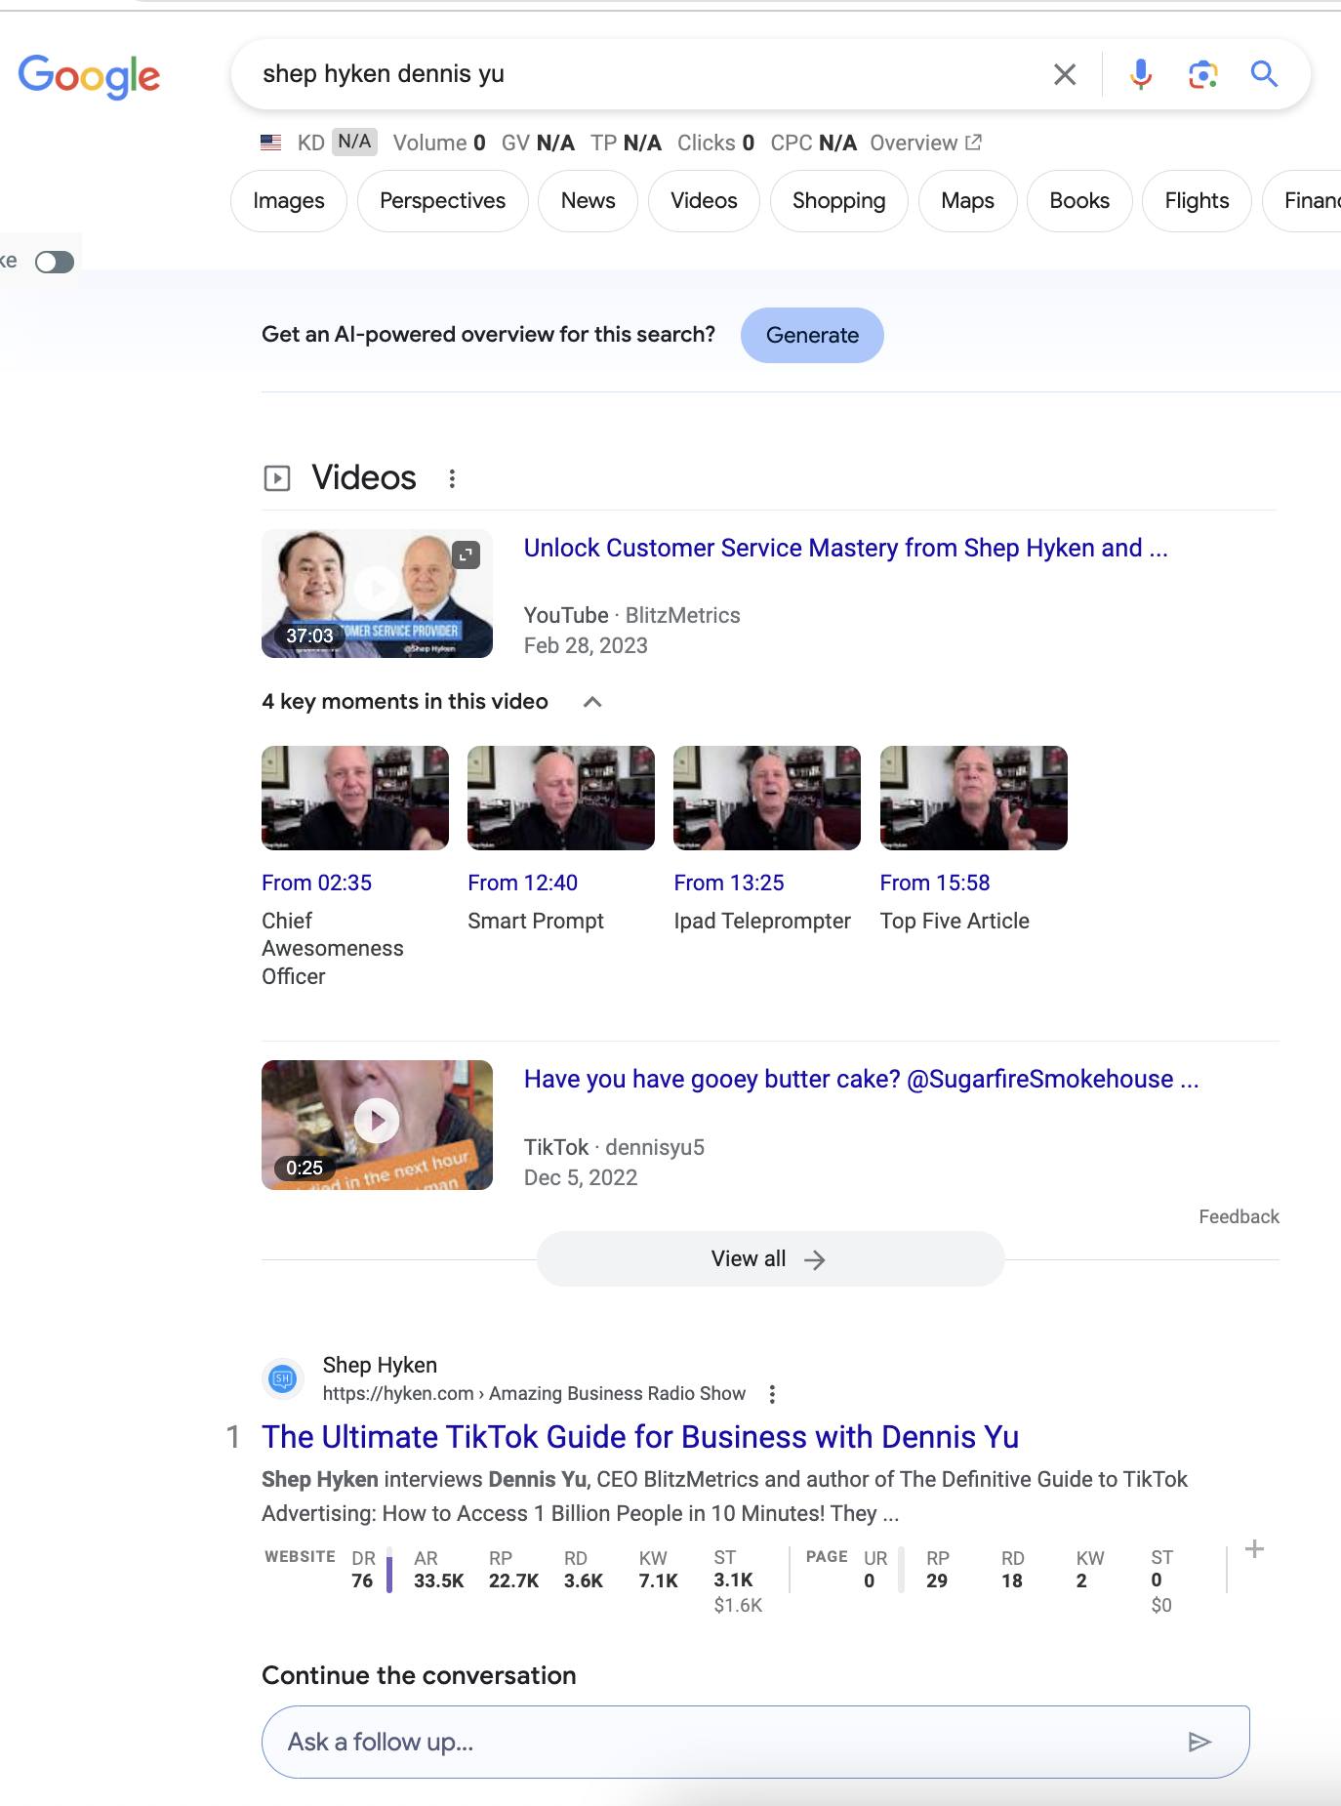Select the Perspectives filter tab
The width and height of the screenshot is (1341, 1806).
click(442, 201)
